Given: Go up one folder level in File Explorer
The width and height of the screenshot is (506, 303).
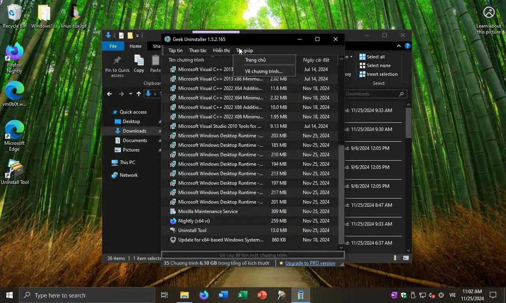Looking at the screenshot, I should point(138,94).
